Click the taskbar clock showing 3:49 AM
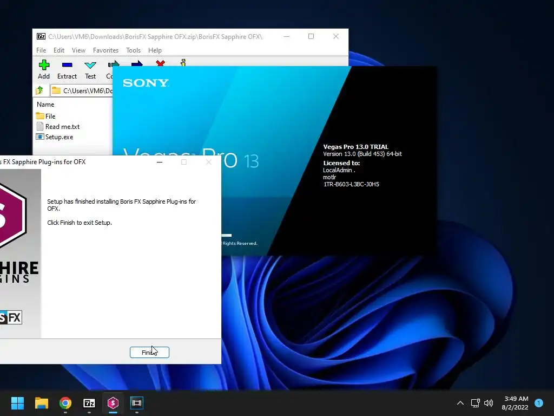554x416 pixels. coord(515,403)
